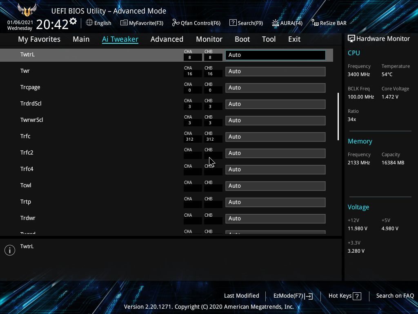Click BCLK Freq 100.00 MHz value
Screen dimensions: 418x314
pyautogui.click(x=361, y=96)
